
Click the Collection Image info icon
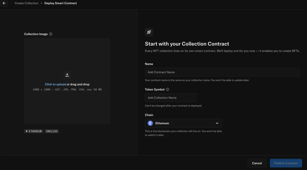(x=51, y=34)
